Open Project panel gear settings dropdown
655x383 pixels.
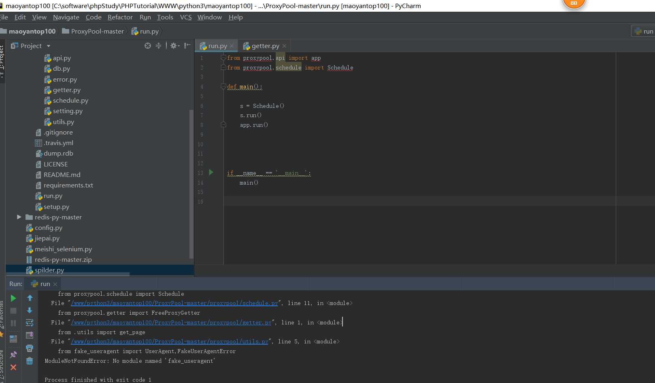point(175,46)
